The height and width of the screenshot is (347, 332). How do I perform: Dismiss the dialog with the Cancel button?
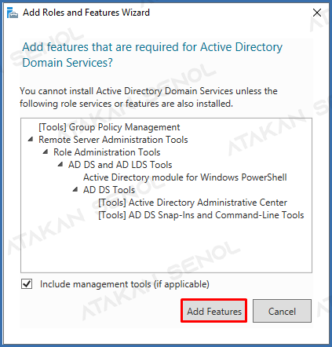(282, 311)
